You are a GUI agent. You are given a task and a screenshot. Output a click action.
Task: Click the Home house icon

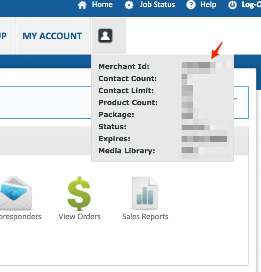click(82, 5)
